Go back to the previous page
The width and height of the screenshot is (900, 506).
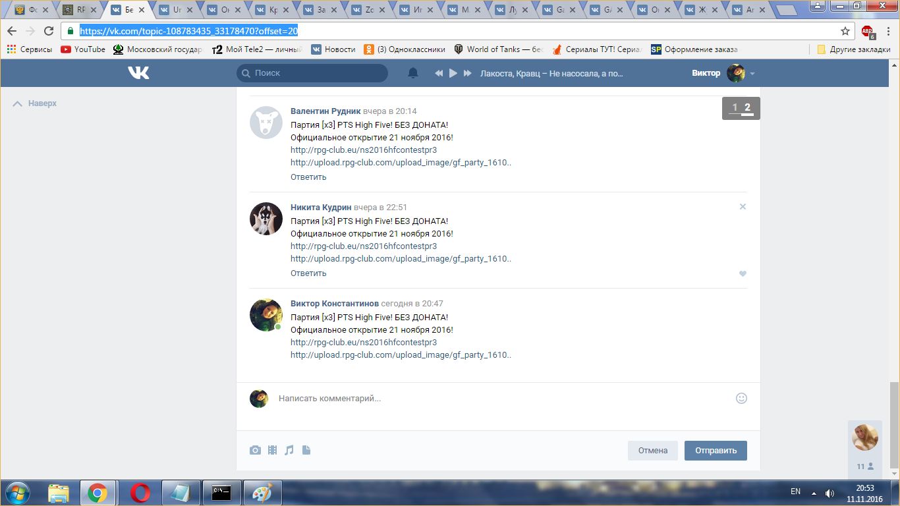pos(12,31)
